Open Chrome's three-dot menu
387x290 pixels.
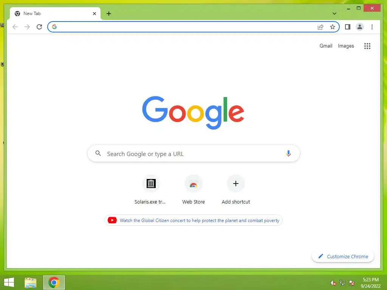[372, 27]
